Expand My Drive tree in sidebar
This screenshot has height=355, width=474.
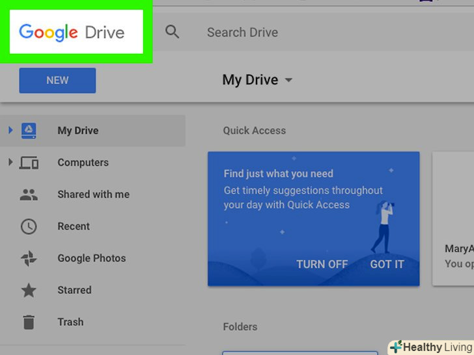(10, 131)
